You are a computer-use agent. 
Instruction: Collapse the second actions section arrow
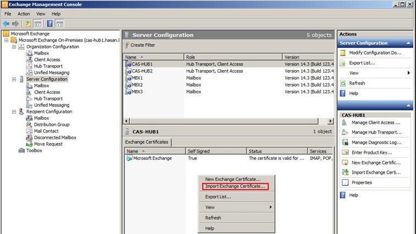(408, 105)
